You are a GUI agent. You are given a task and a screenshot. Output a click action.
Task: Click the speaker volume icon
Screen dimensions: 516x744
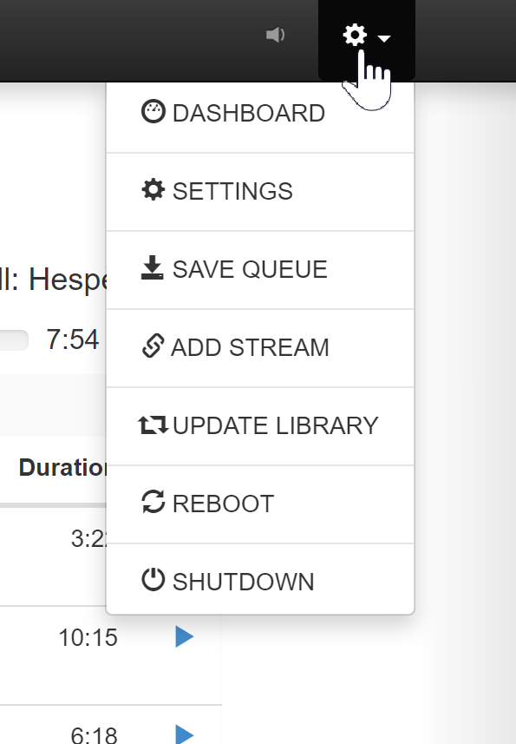click(275, 35)
